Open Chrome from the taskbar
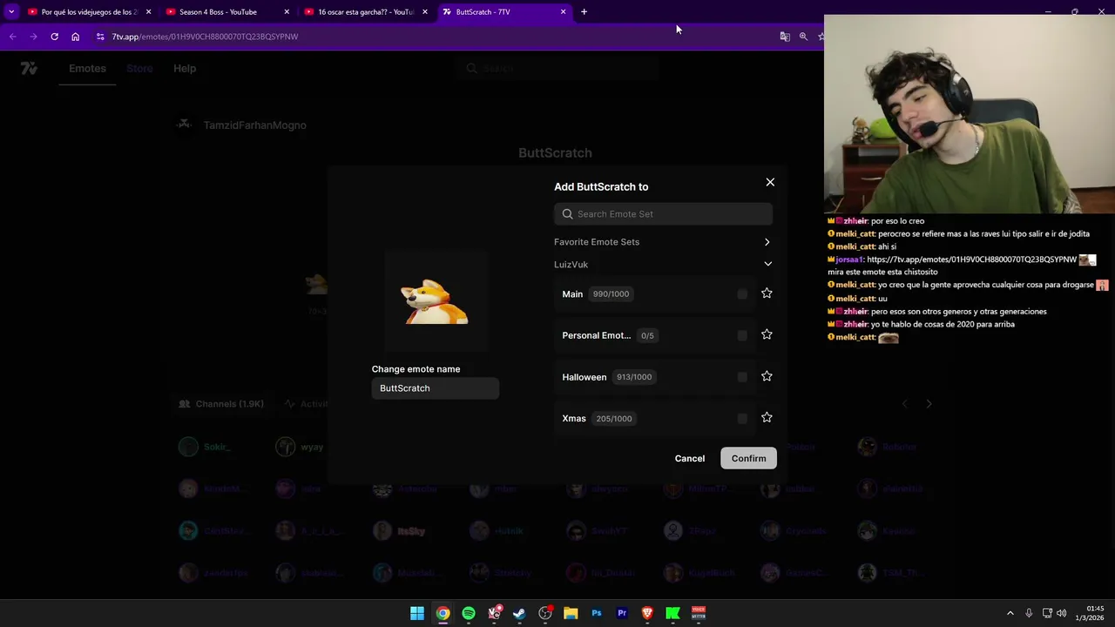Screen dimensions: 1115x627 click(x=443, y=613)
